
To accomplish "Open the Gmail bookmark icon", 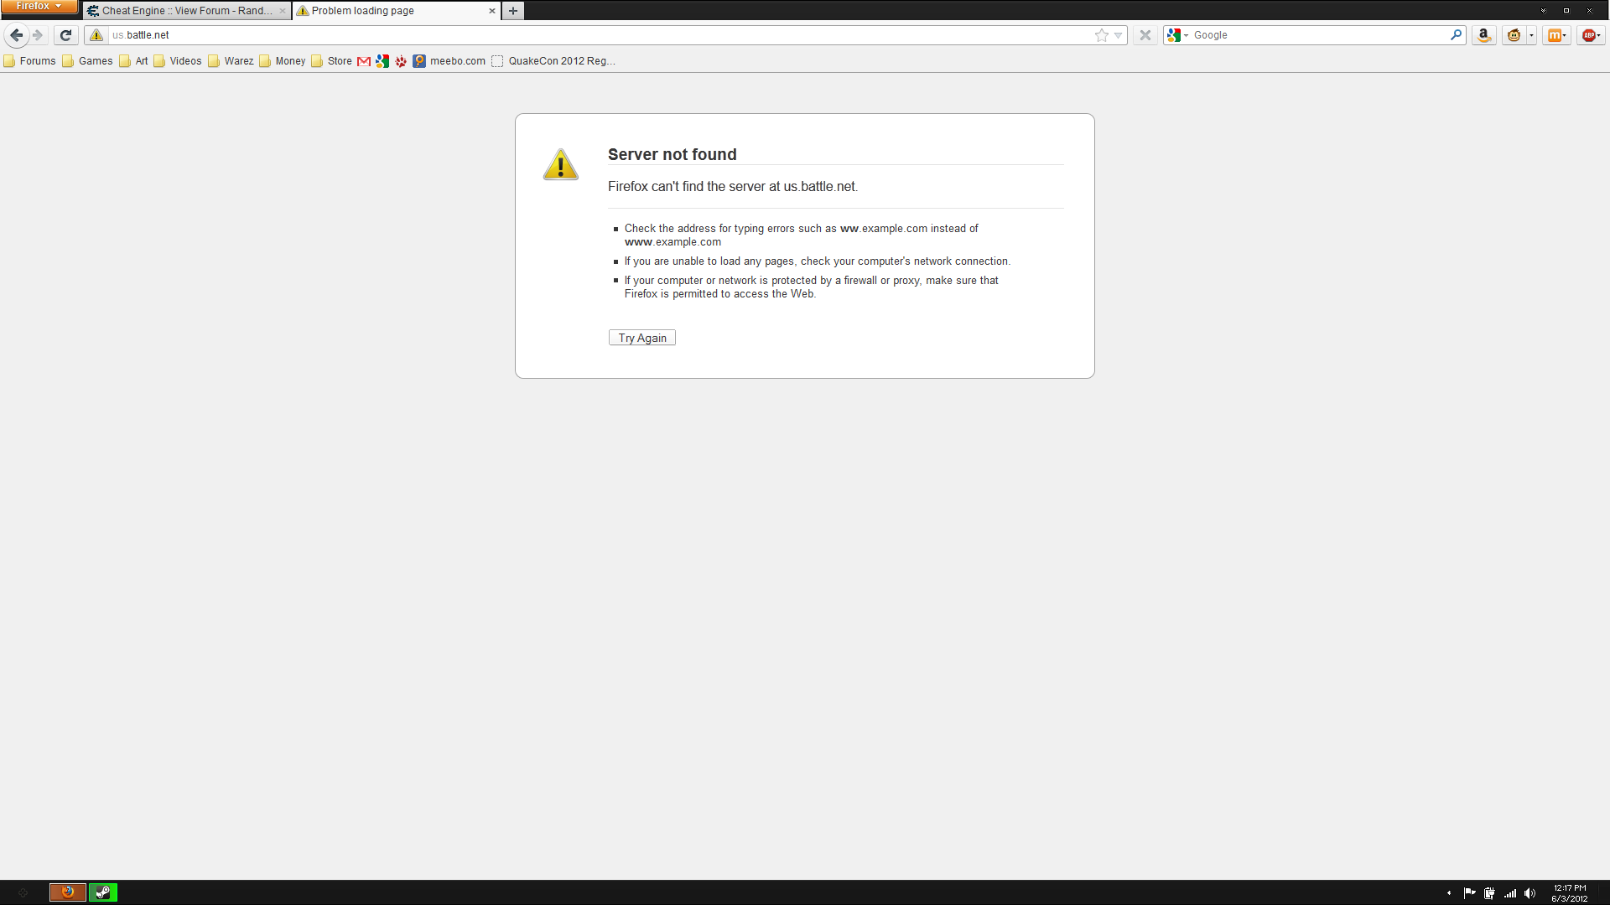I will (364, 61).
